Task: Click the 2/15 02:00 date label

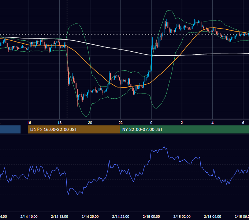Action: (x=182, y=216)
